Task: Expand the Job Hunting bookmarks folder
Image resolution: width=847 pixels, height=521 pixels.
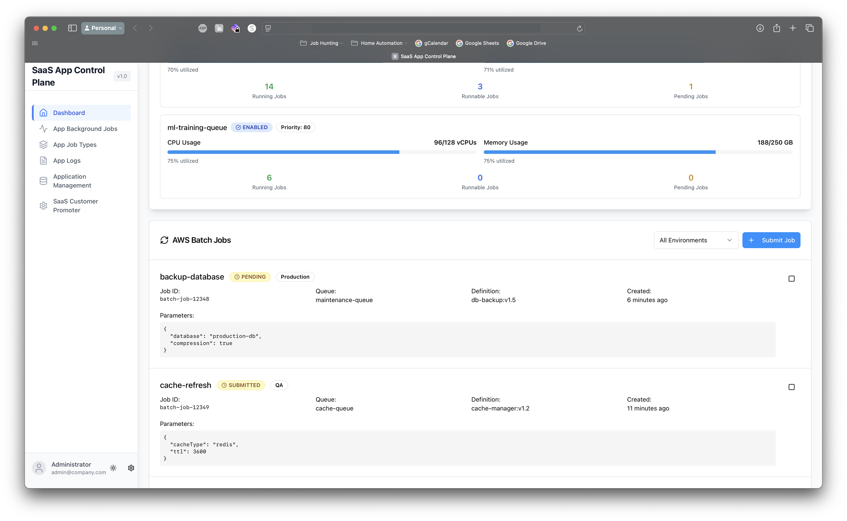Action: pyautogui.click(x=322, y=43)
